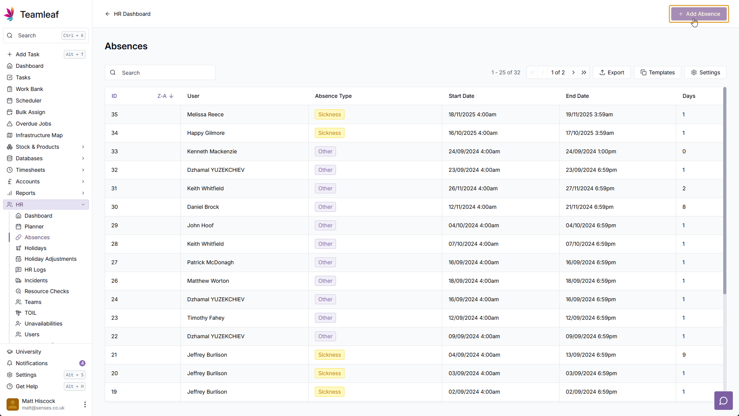Open University from the sidebar
The height and width of the screenshot is (416, 739).
click(x=28, y=352)
